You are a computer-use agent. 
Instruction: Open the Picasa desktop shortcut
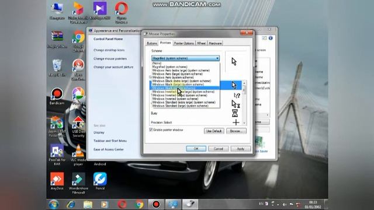click(78, 96)
